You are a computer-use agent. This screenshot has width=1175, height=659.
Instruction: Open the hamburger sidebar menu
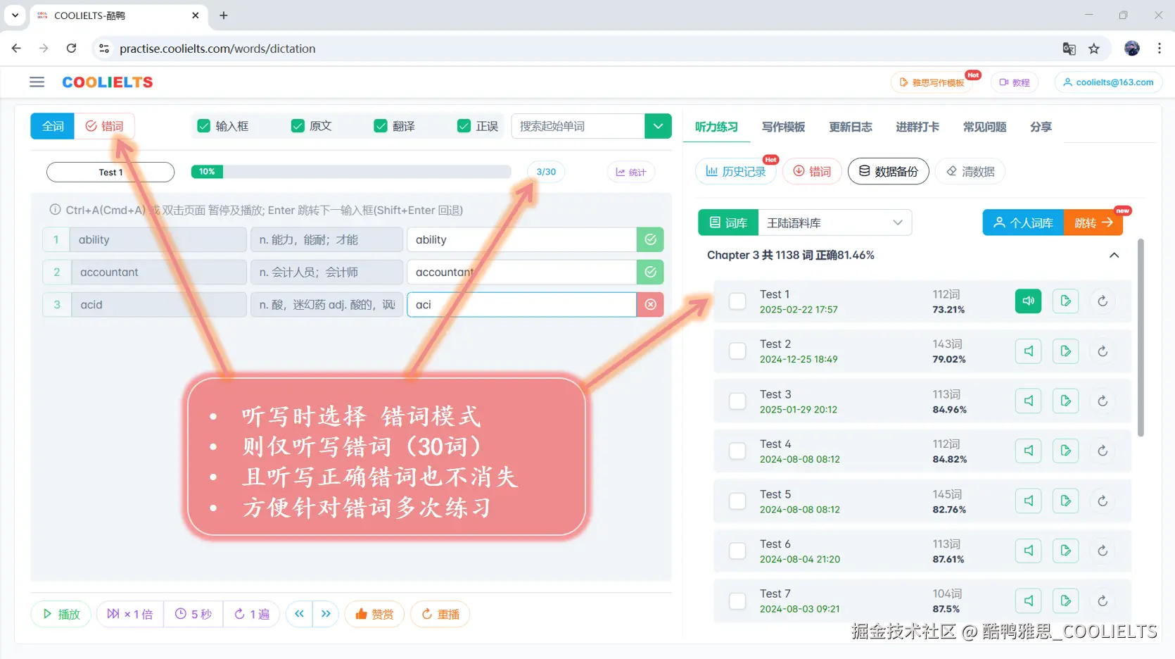pyautogui.click(x=37, y=82)
